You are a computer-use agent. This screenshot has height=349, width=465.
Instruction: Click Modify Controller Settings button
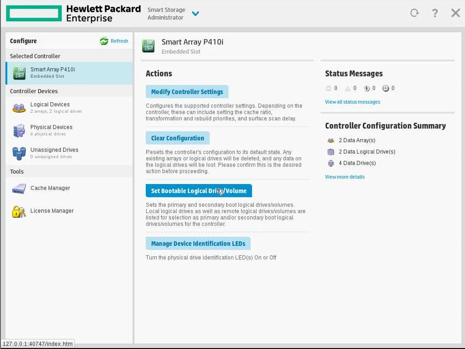(x=187, y=92)
